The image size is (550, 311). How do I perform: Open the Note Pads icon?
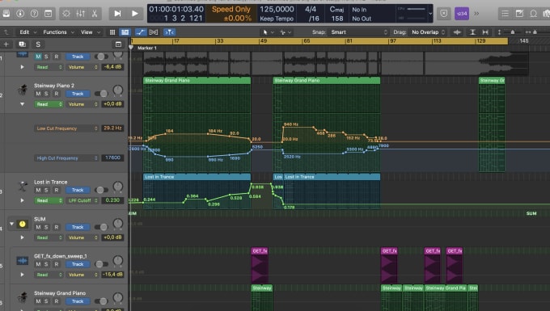click(x=519, y=13)
